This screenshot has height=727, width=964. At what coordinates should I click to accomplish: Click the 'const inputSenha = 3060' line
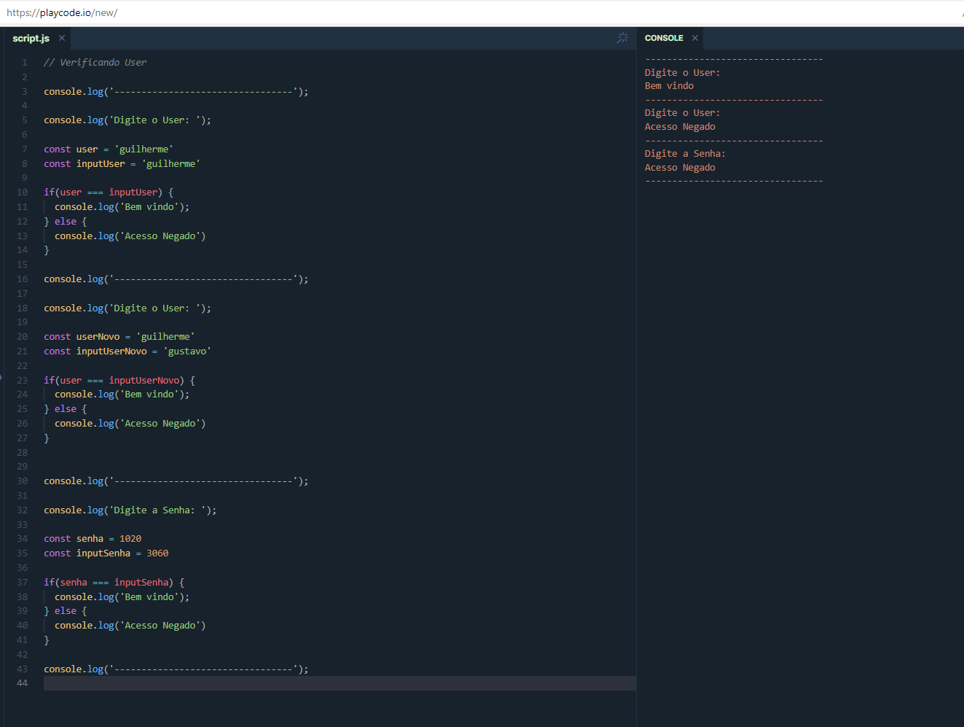tap(106, 553)
